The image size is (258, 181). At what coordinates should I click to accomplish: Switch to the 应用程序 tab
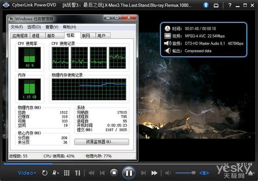(x=20, y=35)
